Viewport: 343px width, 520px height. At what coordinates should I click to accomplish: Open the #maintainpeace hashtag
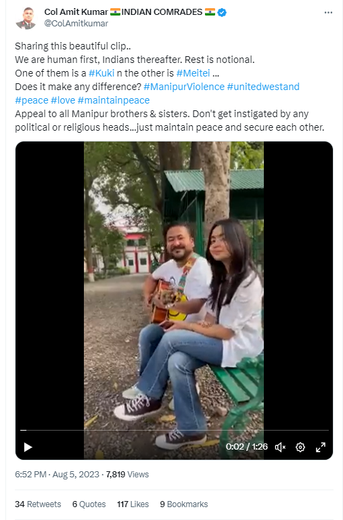click(114, 100)
